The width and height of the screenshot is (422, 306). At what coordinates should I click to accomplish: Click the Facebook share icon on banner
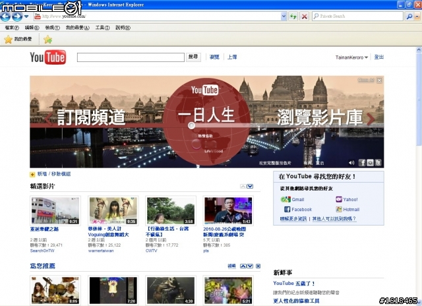tap(362, 162)
